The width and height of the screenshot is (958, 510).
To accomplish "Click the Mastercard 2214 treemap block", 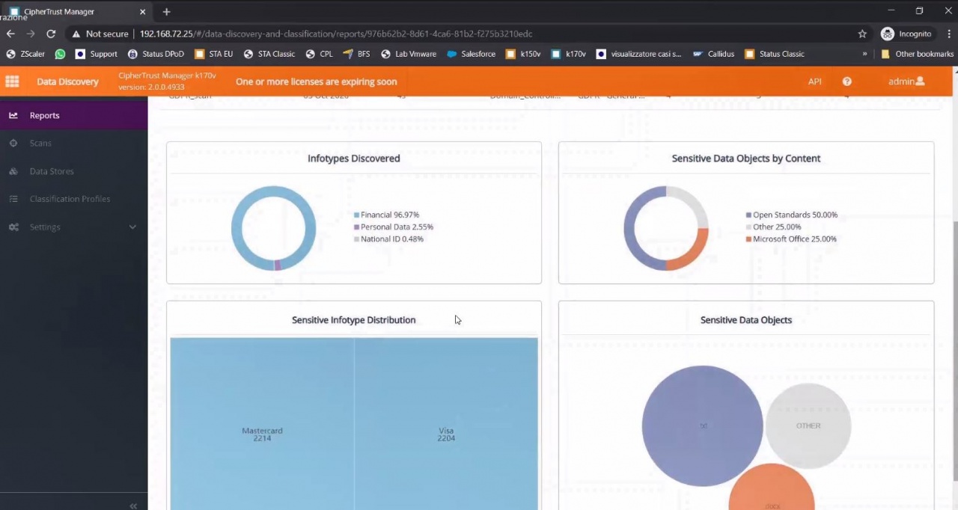I will pyautogui.click(x=262, y=424).
